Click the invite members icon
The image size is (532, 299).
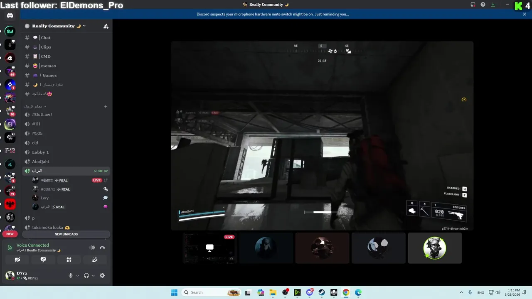(106, 26)
